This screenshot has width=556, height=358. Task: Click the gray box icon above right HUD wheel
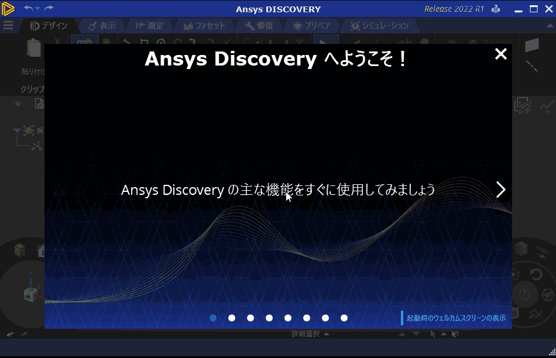click(521, 249)
